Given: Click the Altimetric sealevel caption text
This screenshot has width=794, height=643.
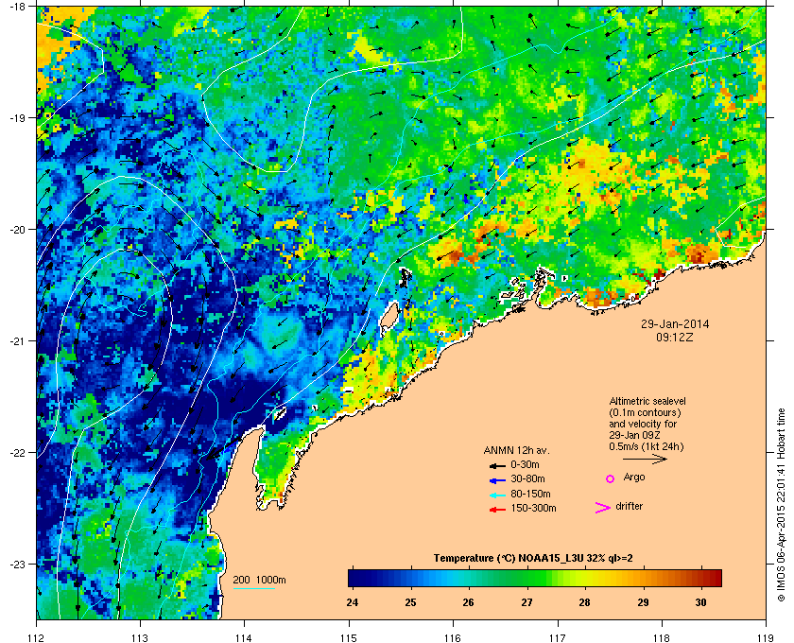Looking at the screenshot, I should click(647, 401).
